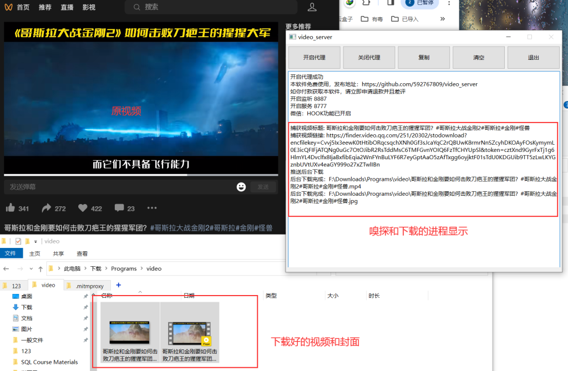The image size is (568, 371).
Task: Switch to the 查看 ribbon tab
Action: point(82,252)
